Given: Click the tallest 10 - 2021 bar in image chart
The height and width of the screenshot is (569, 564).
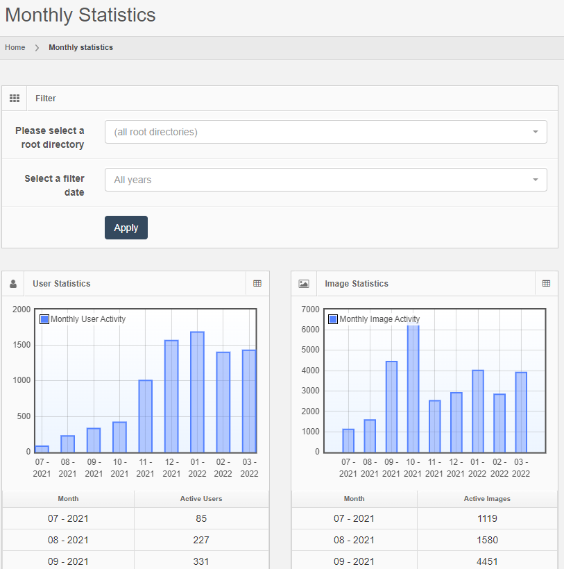Looking at the screenshot, I should 413,389.
